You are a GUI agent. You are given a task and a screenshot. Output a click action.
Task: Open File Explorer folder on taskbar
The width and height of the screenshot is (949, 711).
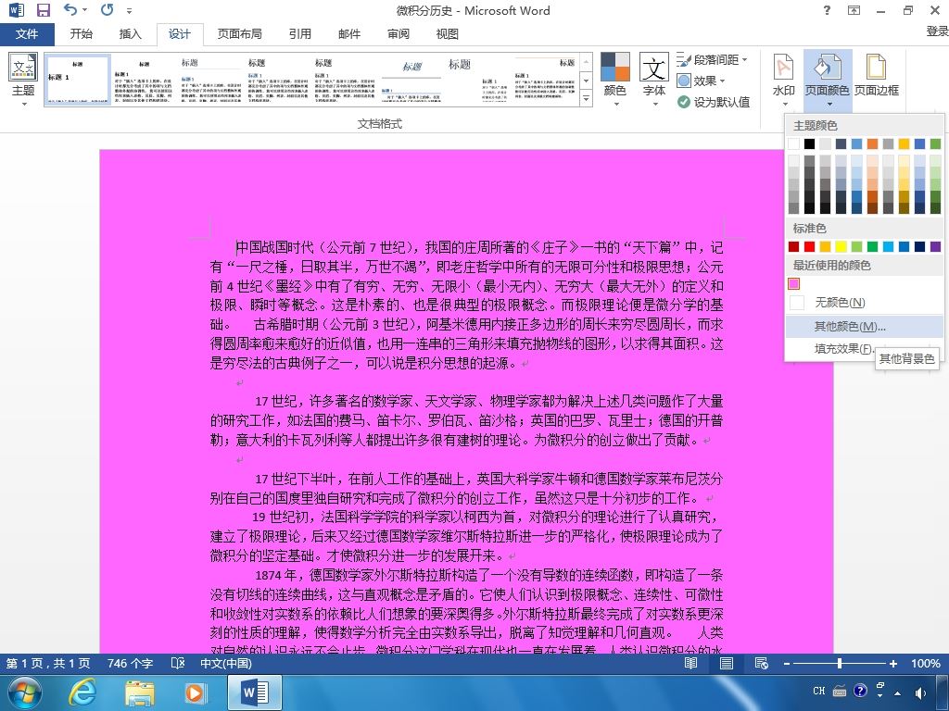click(x=140, y=692)
